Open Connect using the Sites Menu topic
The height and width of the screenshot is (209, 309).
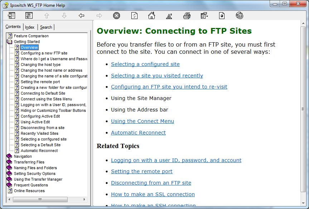point(46,99)
